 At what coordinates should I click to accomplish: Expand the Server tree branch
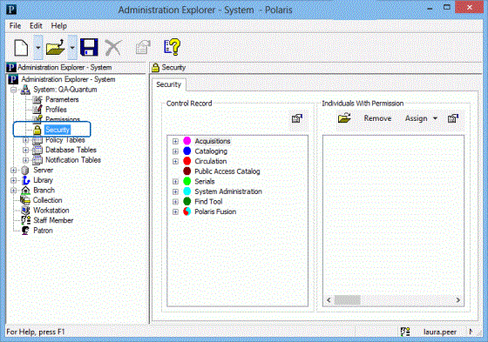pos(13,171)
